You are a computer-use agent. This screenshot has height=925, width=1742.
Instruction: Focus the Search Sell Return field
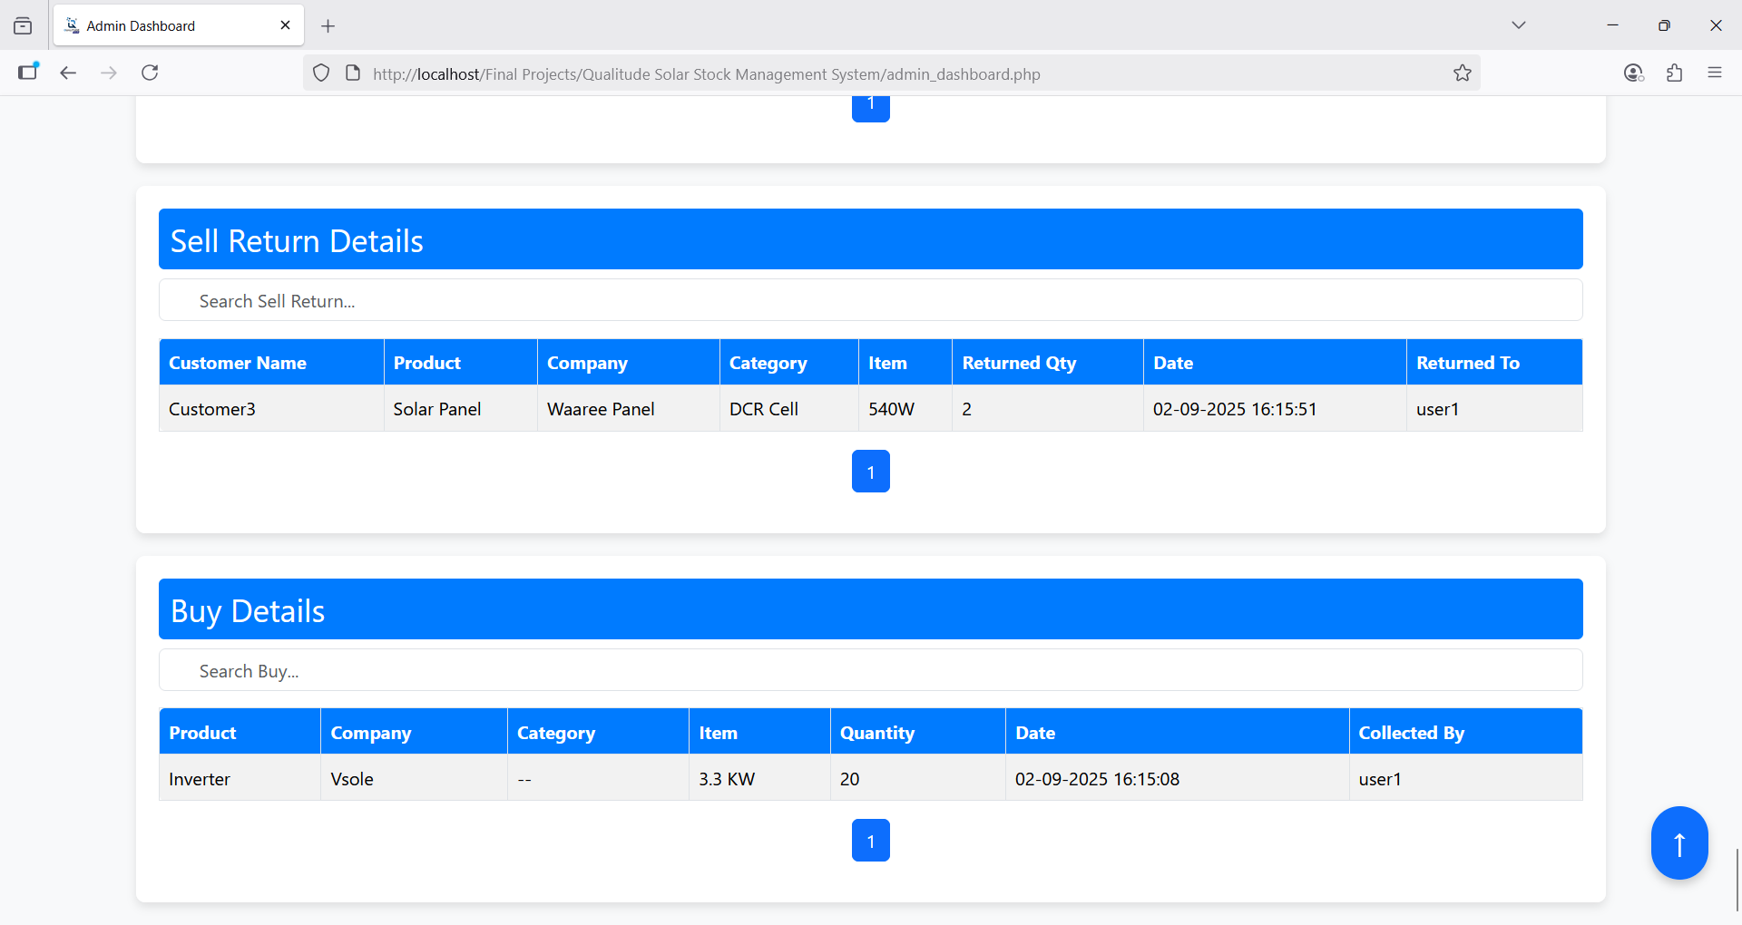[x=870, y=301]
